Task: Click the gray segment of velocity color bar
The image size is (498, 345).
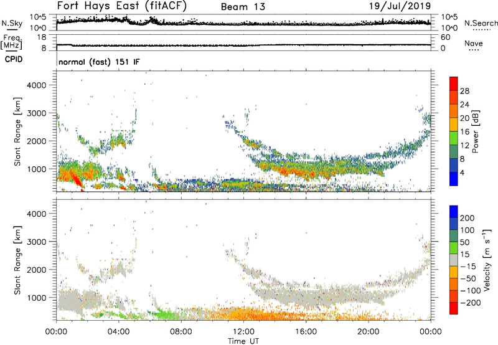Action: (x=454, y=260)
